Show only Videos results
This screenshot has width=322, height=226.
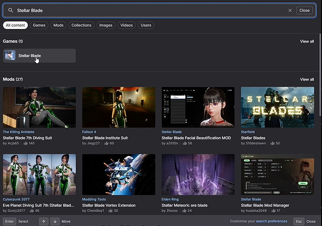coord(127,25)
